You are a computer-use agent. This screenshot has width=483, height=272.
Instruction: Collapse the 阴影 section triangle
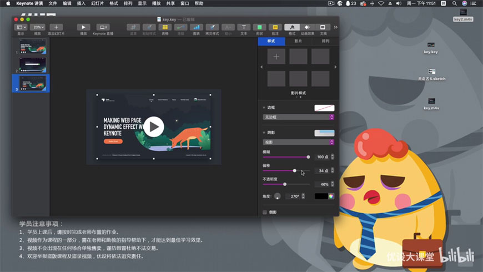264,133
